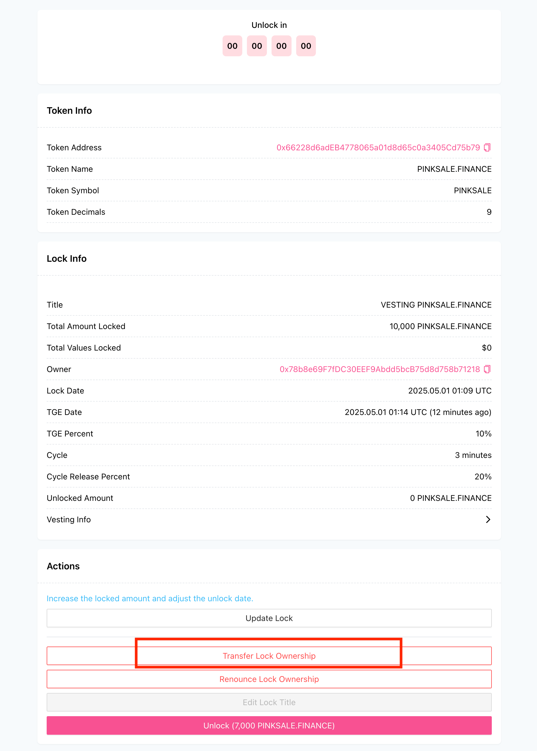Copy the owner address icon
The width and height of the screenshot is (537, 751).
point(487,369)
